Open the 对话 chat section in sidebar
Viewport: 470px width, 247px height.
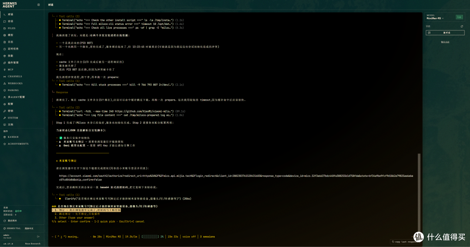click(x=22, y=14)
